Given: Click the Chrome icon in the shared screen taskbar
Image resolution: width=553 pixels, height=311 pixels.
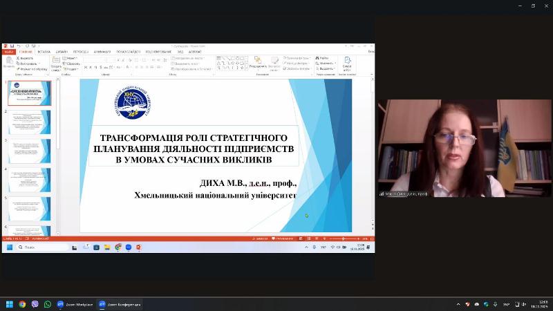Looking at the screenshot, I should (118, 247).
